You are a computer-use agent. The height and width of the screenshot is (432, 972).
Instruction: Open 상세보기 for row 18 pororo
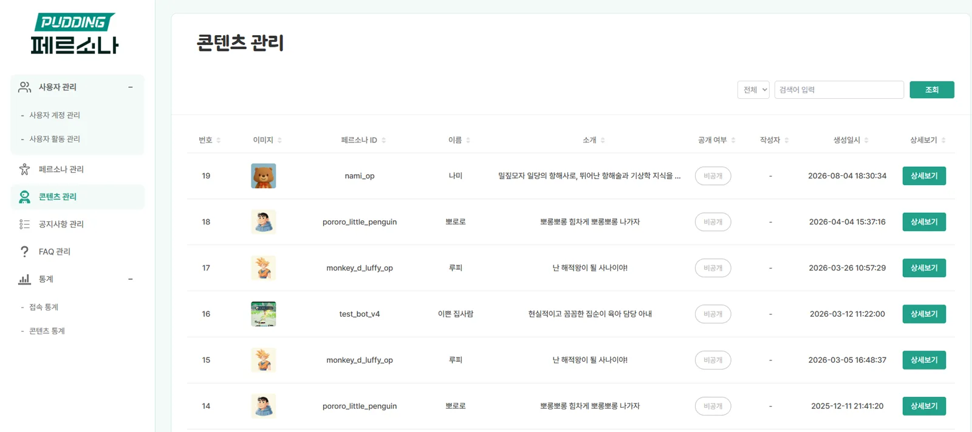tap(924, 222)
